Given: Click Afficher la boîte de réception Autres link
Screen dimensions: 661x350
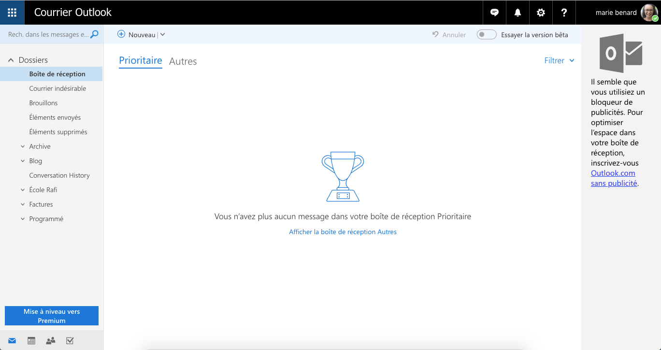Looking at the screenshot, I should (x=343, y=232).
